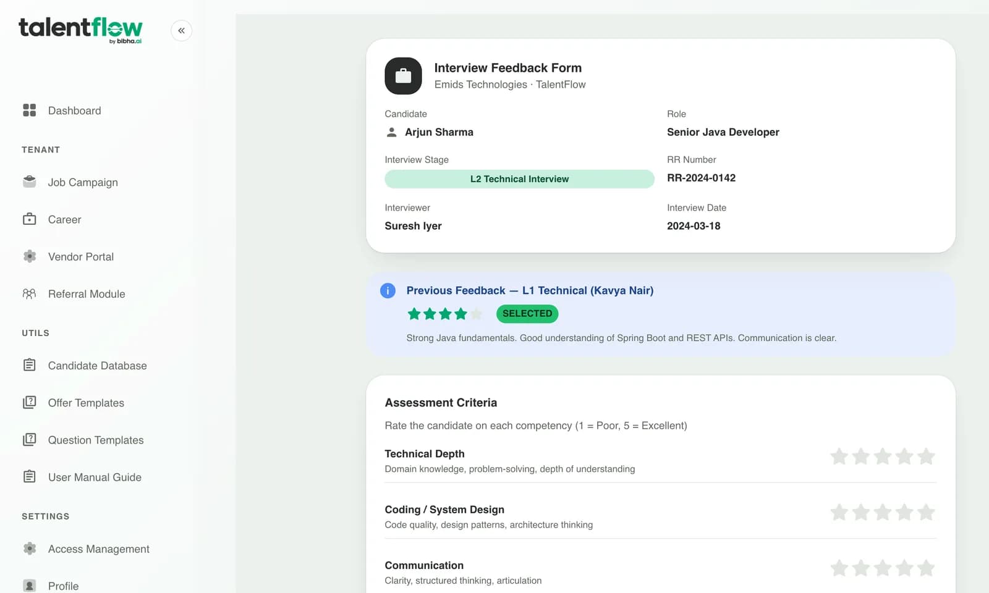Click the Coding / System Design label
989x593 pixels.
tap(444, 510)
